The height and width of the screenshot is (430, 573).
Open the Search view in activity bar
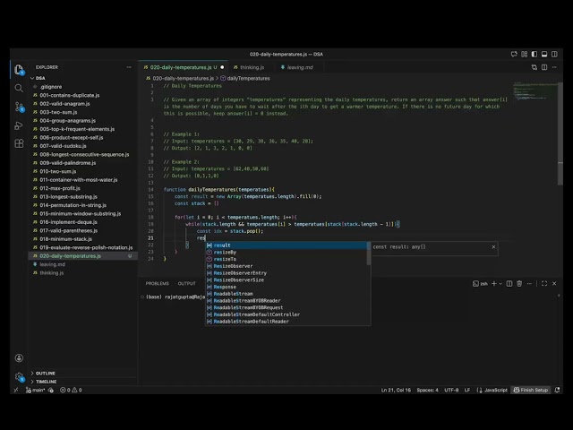(19, 88)
